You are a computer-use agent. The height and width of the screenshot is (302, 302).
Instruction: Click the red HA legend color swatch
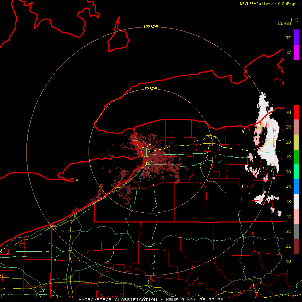(296, 112)
